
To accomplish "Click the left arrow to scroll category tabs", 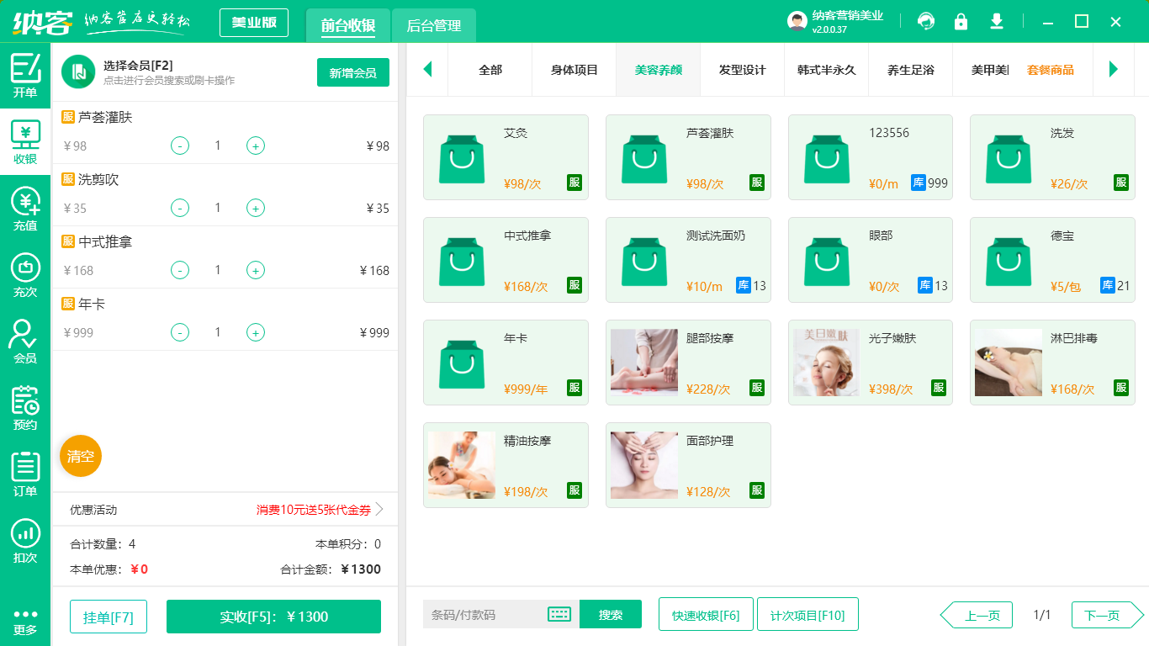I will [427, 70].
